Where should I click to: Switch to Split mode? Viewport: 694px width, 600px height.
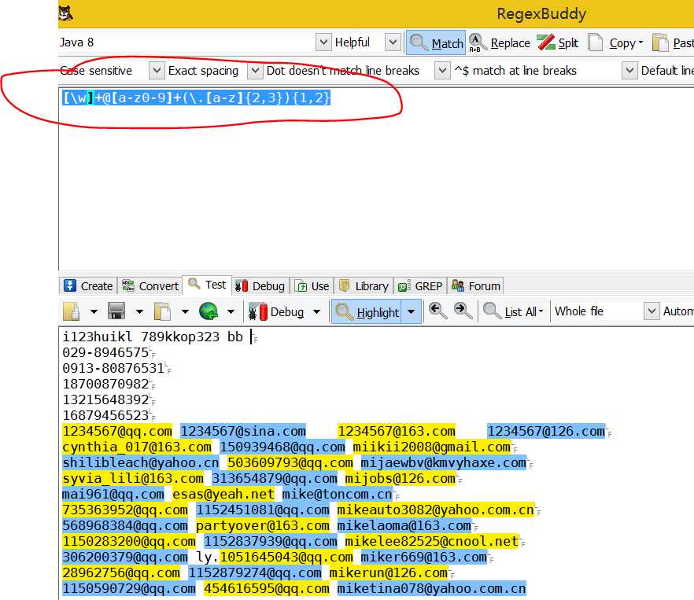coord(558,43)
